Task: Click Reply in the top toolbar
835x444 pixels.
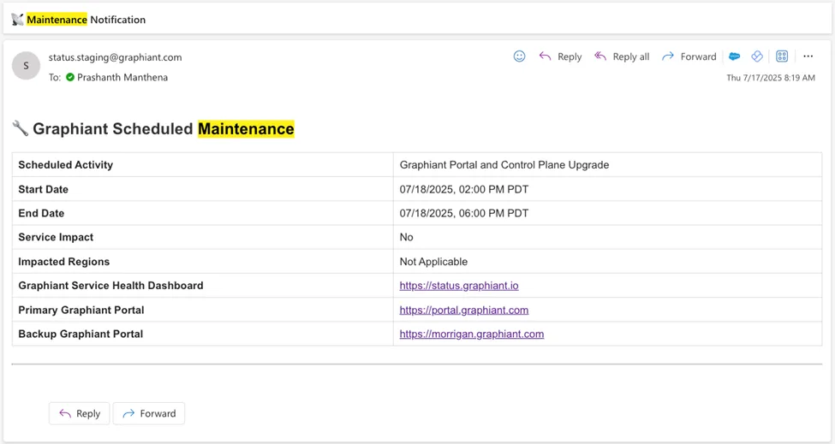Action: [560, 56]
